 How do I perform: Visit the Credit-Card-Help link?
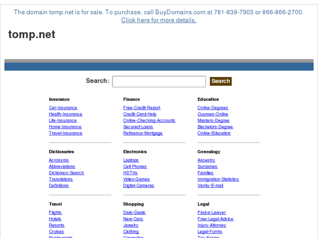(x=140, y=114)
